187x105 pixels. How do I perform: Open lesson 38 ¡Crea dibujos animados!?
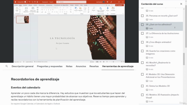tap(158, 42)
